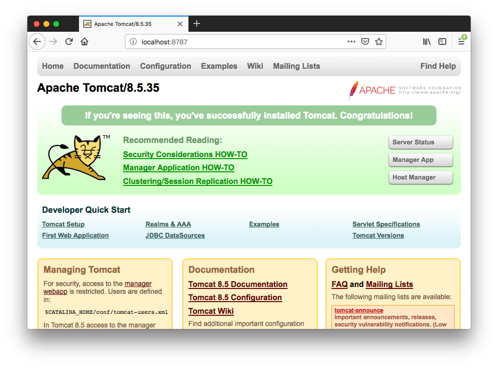This screenshot has width=498, height=368.
Task: Go back using the back arrow
Action: 37,41
